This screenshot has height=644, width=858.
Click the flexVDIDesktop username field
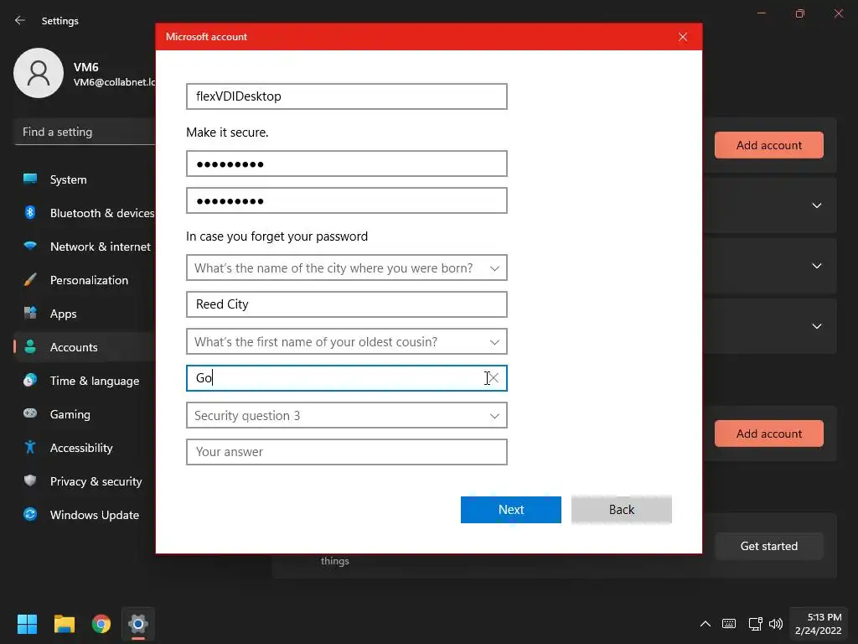click(346, 96)
